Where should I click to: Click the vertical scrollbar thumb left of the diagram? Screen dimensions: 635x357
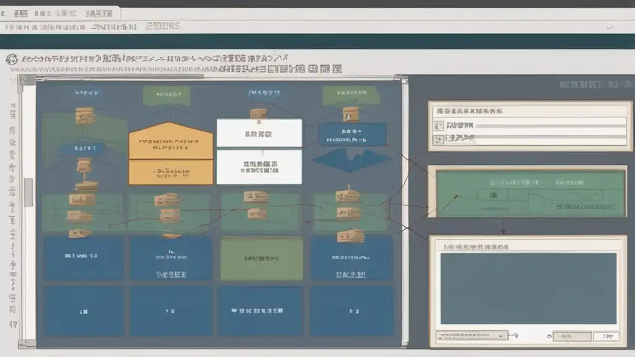28,192
